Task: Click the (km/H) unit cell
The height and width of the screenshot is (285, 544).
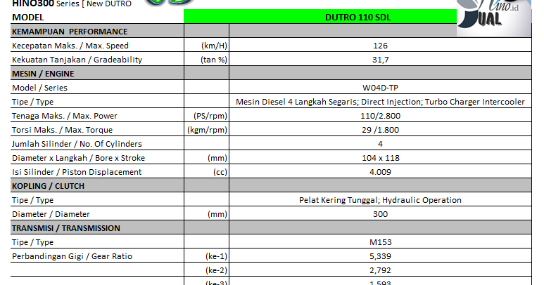Action: (x=214, y=46)
